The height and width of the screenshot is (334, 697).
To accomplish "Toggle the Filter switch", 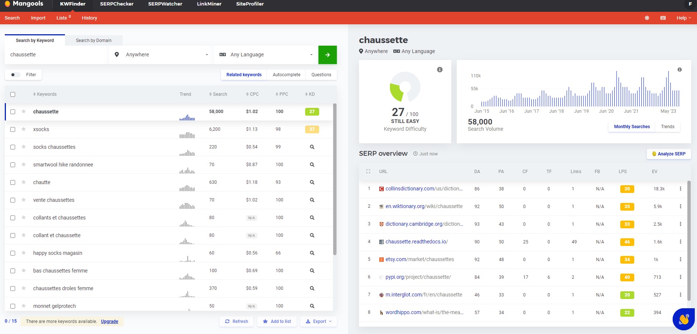I will click(x=15, y=75).
